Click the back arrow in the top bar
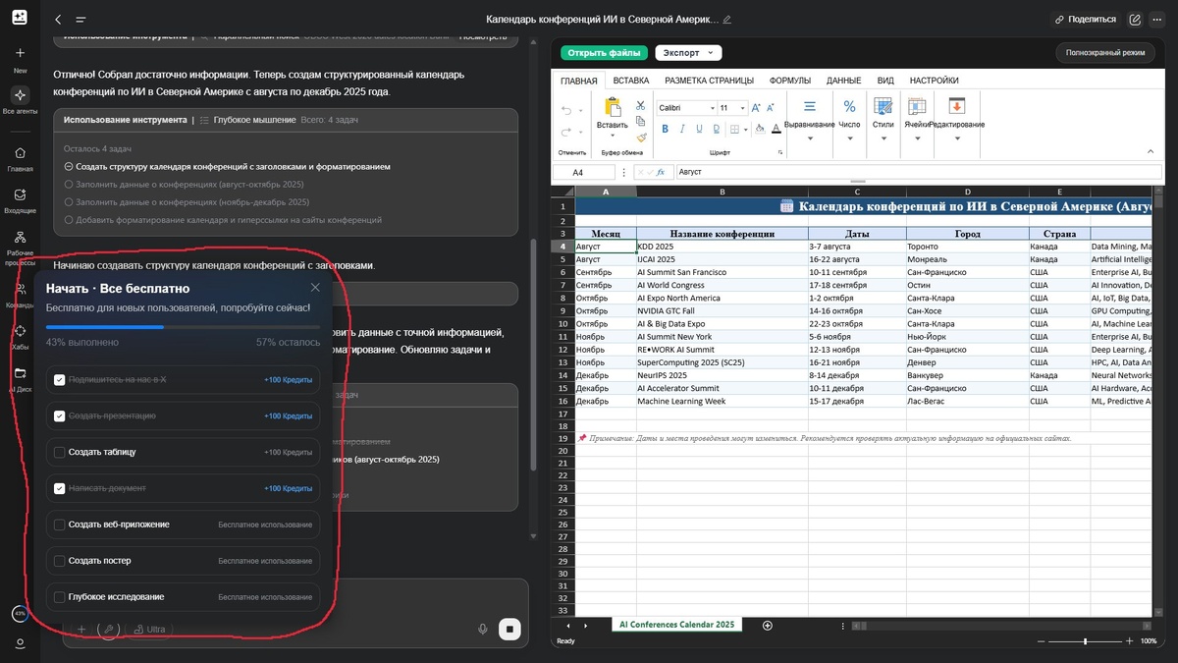 58,20
